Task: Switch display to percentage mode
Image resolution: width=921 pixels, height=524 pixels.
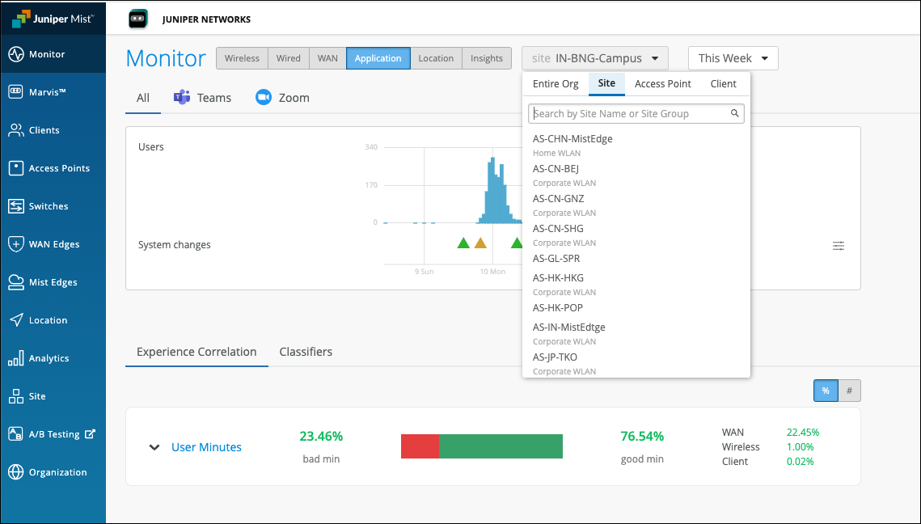Action: click(x=826, y=391)
